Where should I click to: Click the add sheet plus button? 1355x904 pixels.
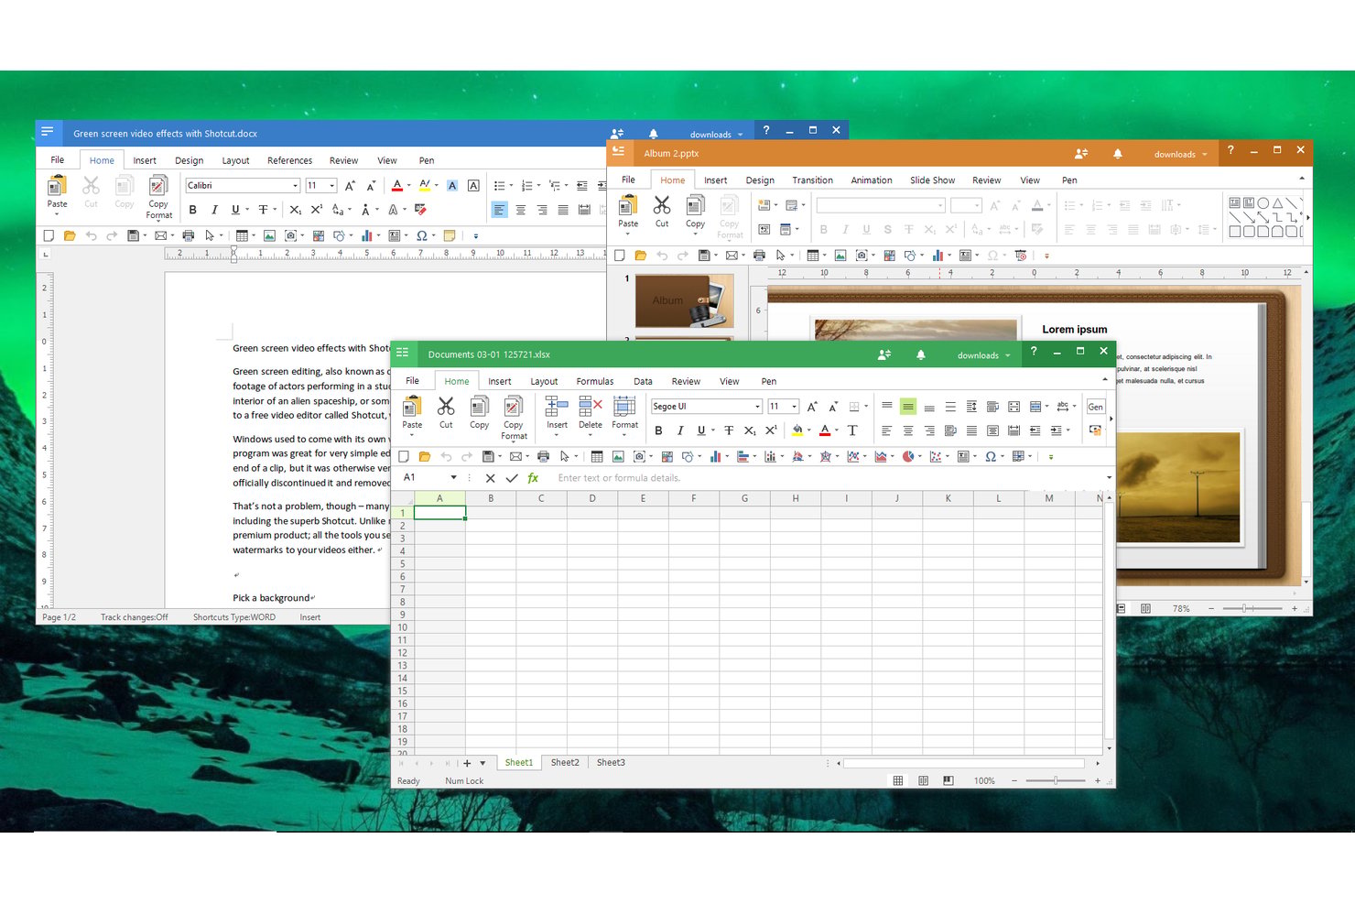click(467, 763)
